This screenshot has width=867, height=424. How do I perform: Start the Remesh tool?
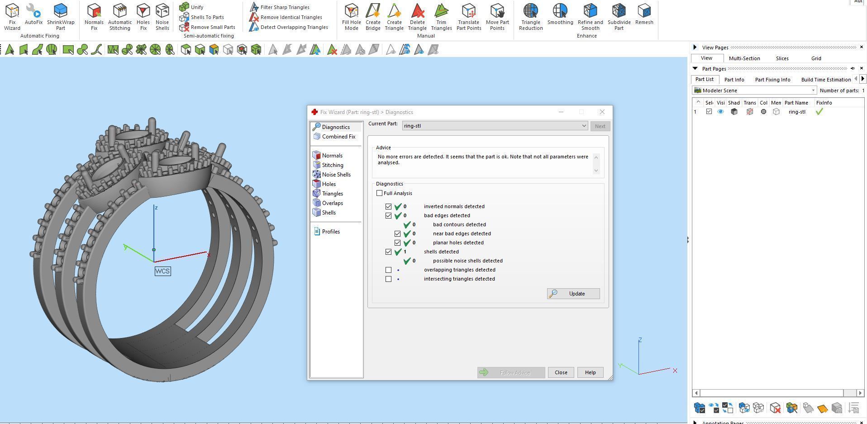tap(644, 14)
